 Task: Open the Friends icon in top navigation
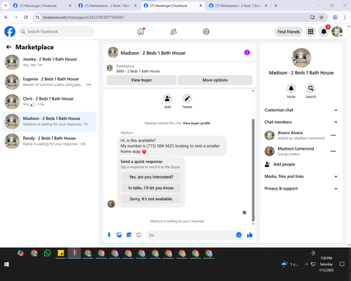173,32
